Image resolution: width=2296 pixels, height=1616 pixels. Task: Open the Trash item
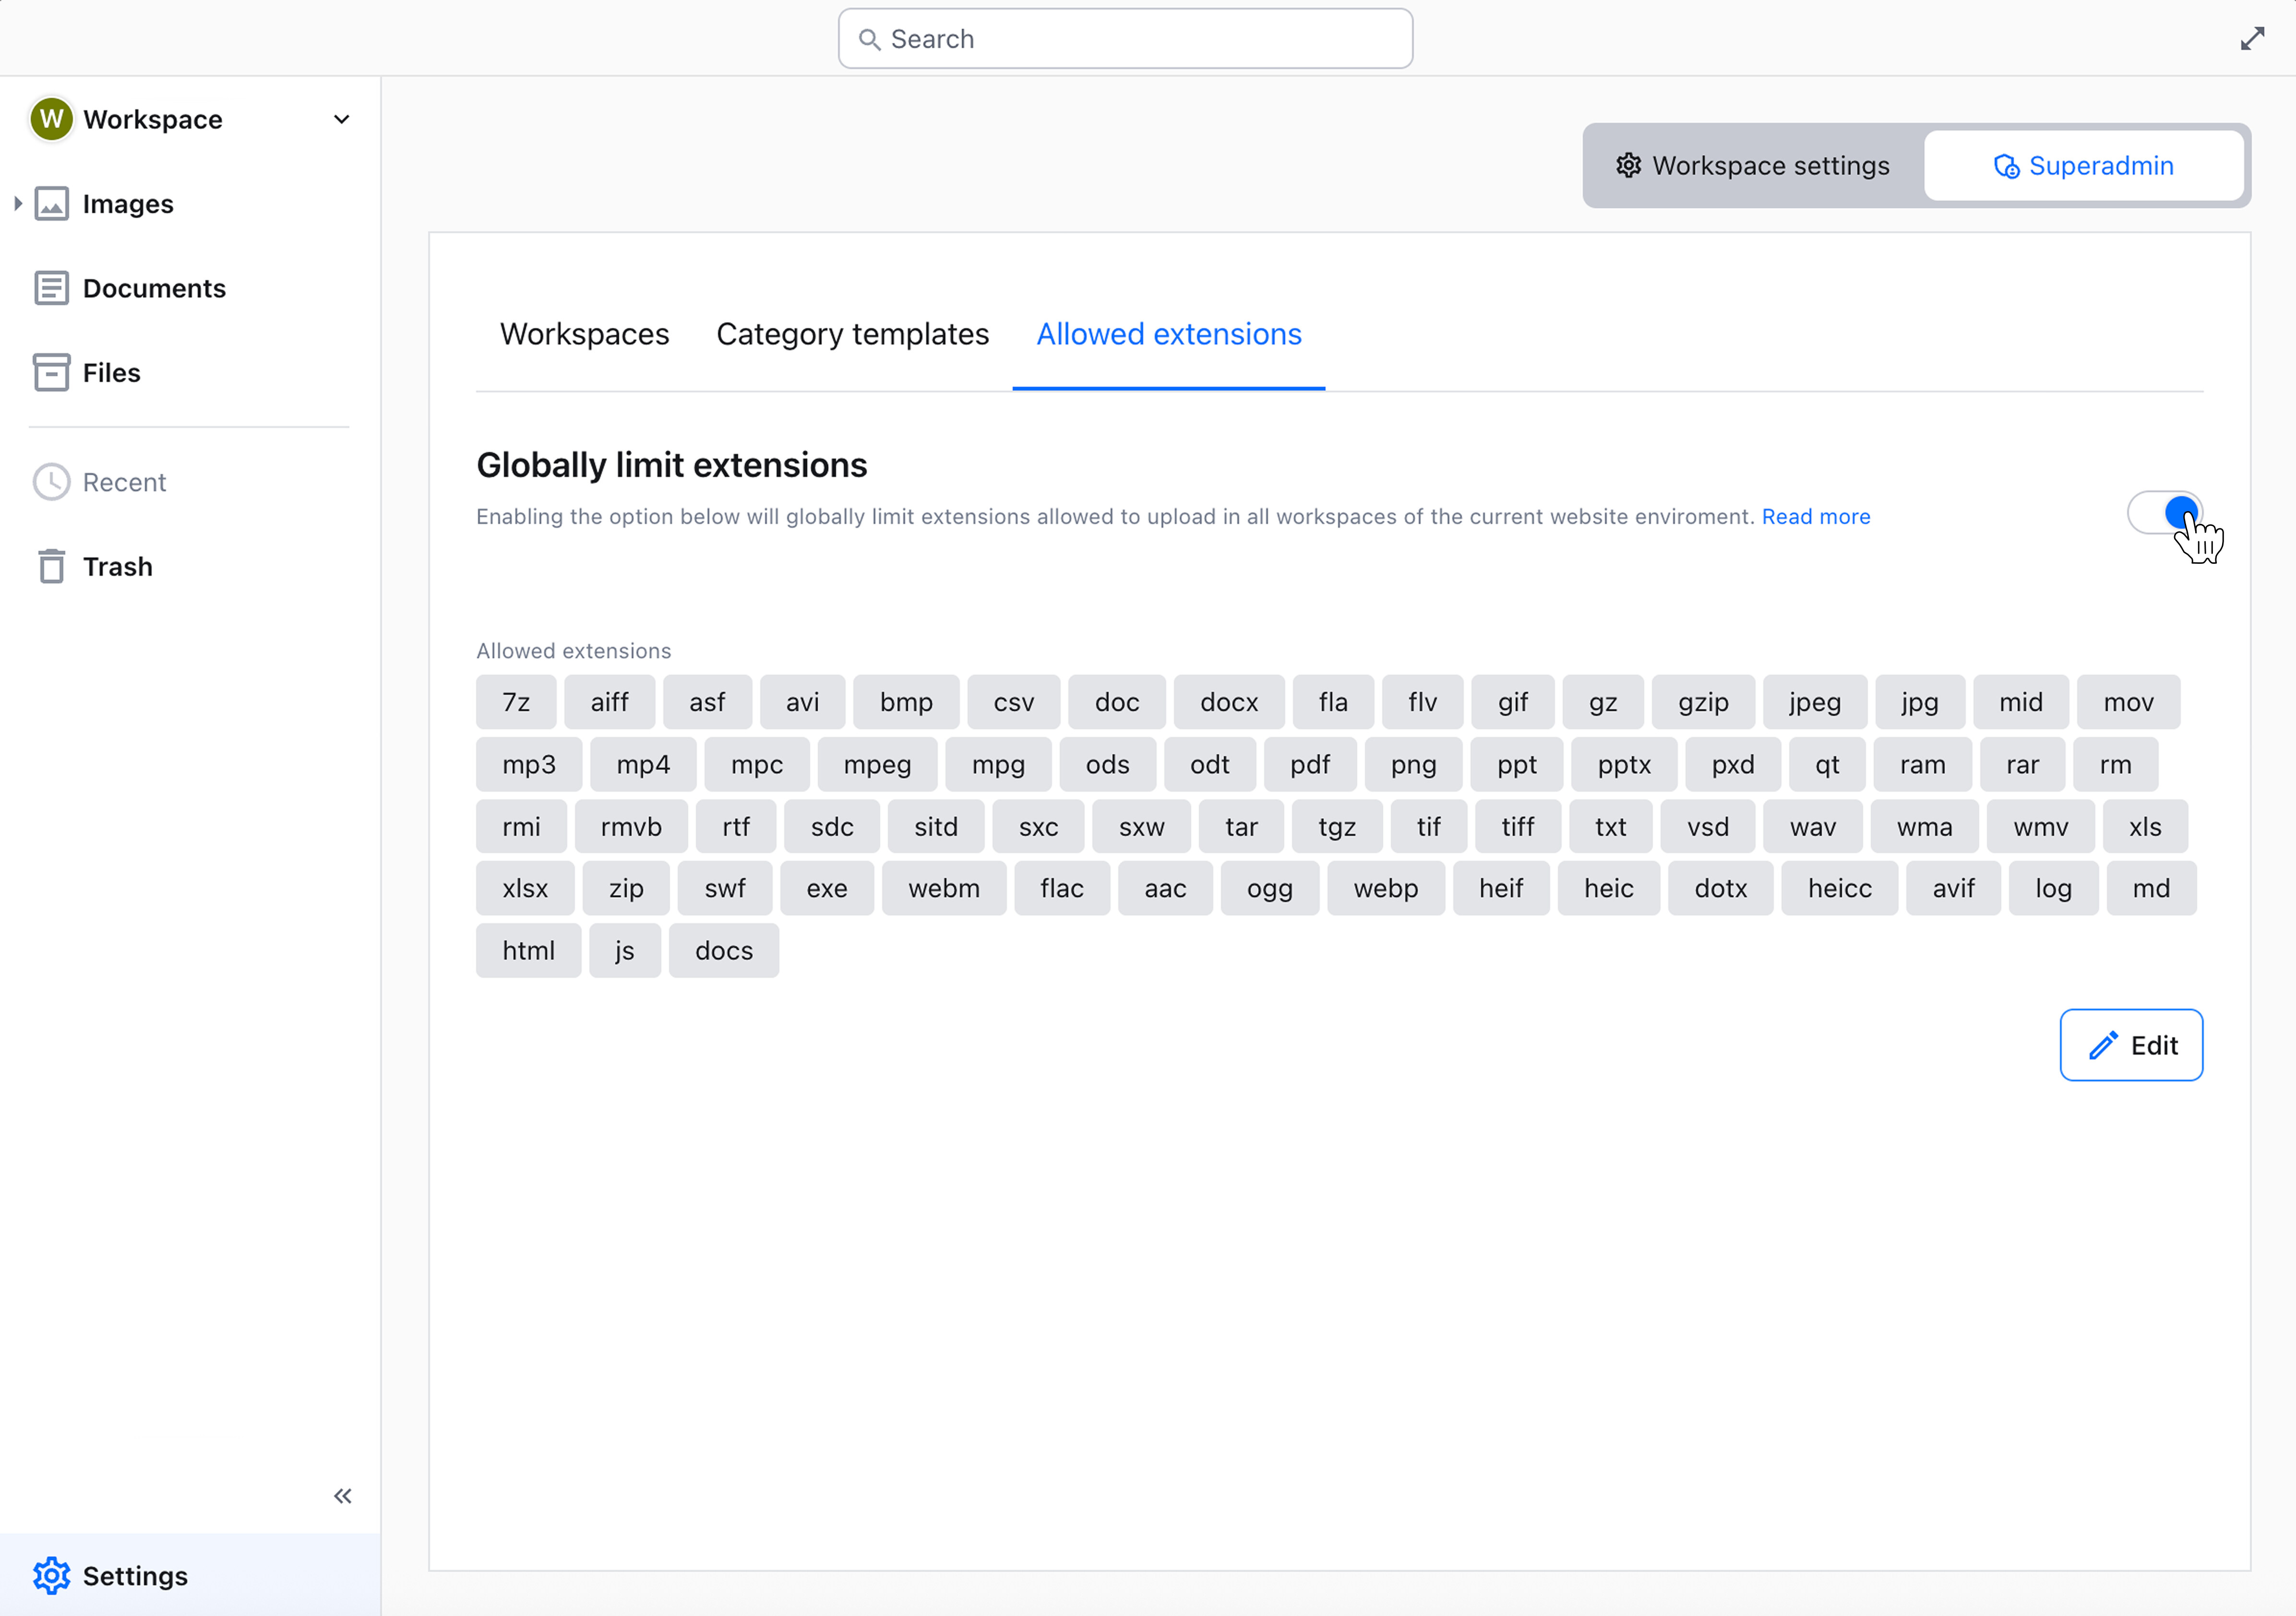tap(117, 567)
